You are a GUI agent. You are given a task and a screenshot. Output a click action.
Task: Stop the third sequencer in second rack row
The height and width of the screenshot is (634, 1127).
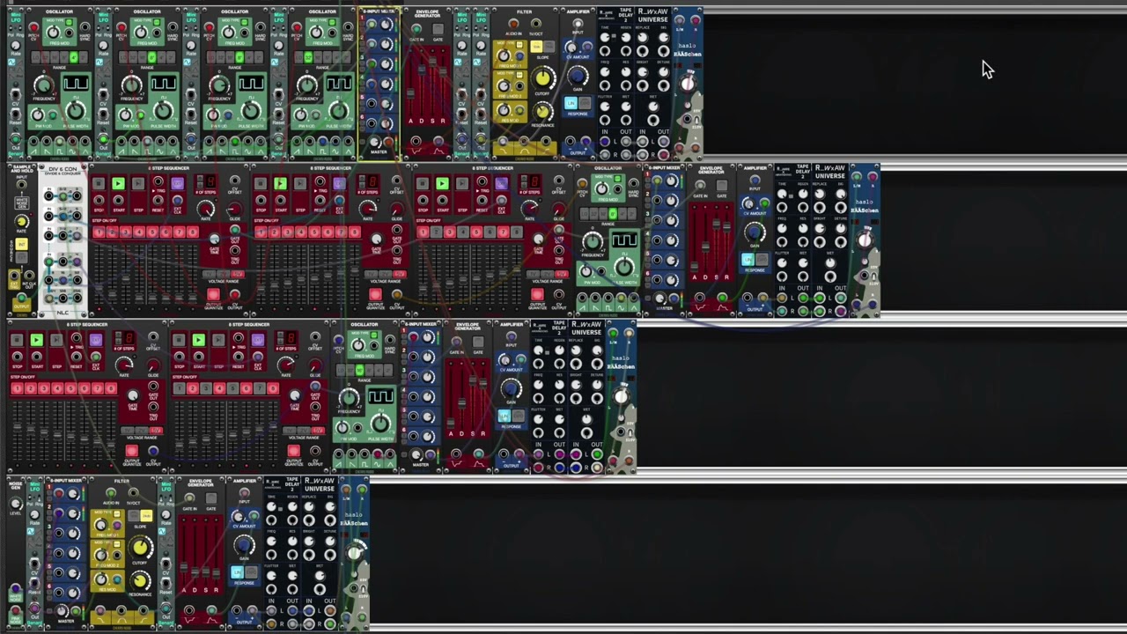pyautogui.click(x=422, y=183)
